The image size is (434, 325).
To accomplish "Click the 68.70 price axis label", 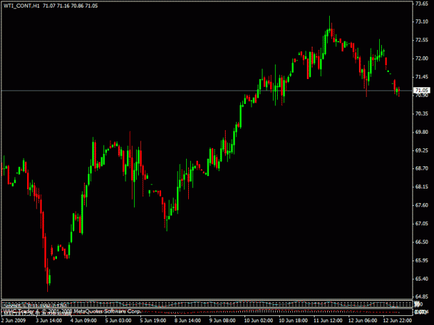I will tap(422, 168).
